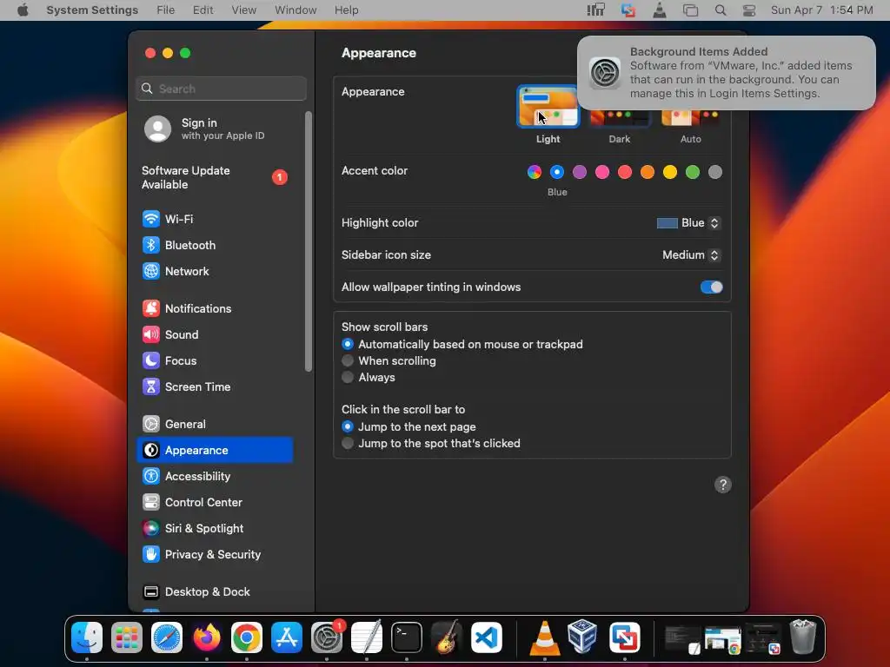Select the Light appearance thumbnail

pos(548,107)
